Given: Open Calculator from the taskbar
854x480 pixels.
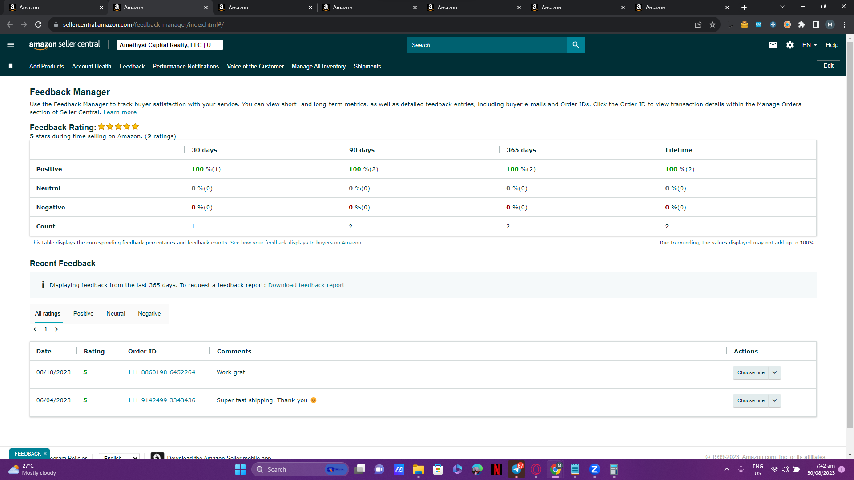Looking at the screenshot, I should [614, 469].
